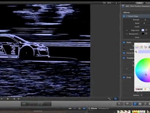Viewport: 150px width, 113px height.
Task: Toggle the Crop section checkbox
Action: 124,78
